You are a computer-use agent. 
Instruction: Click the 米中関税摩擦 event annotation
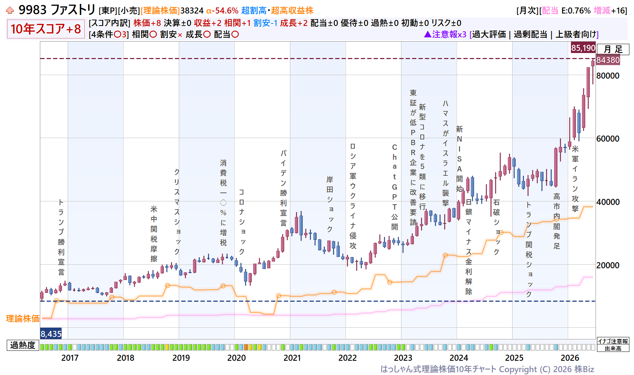coord(154,233)
